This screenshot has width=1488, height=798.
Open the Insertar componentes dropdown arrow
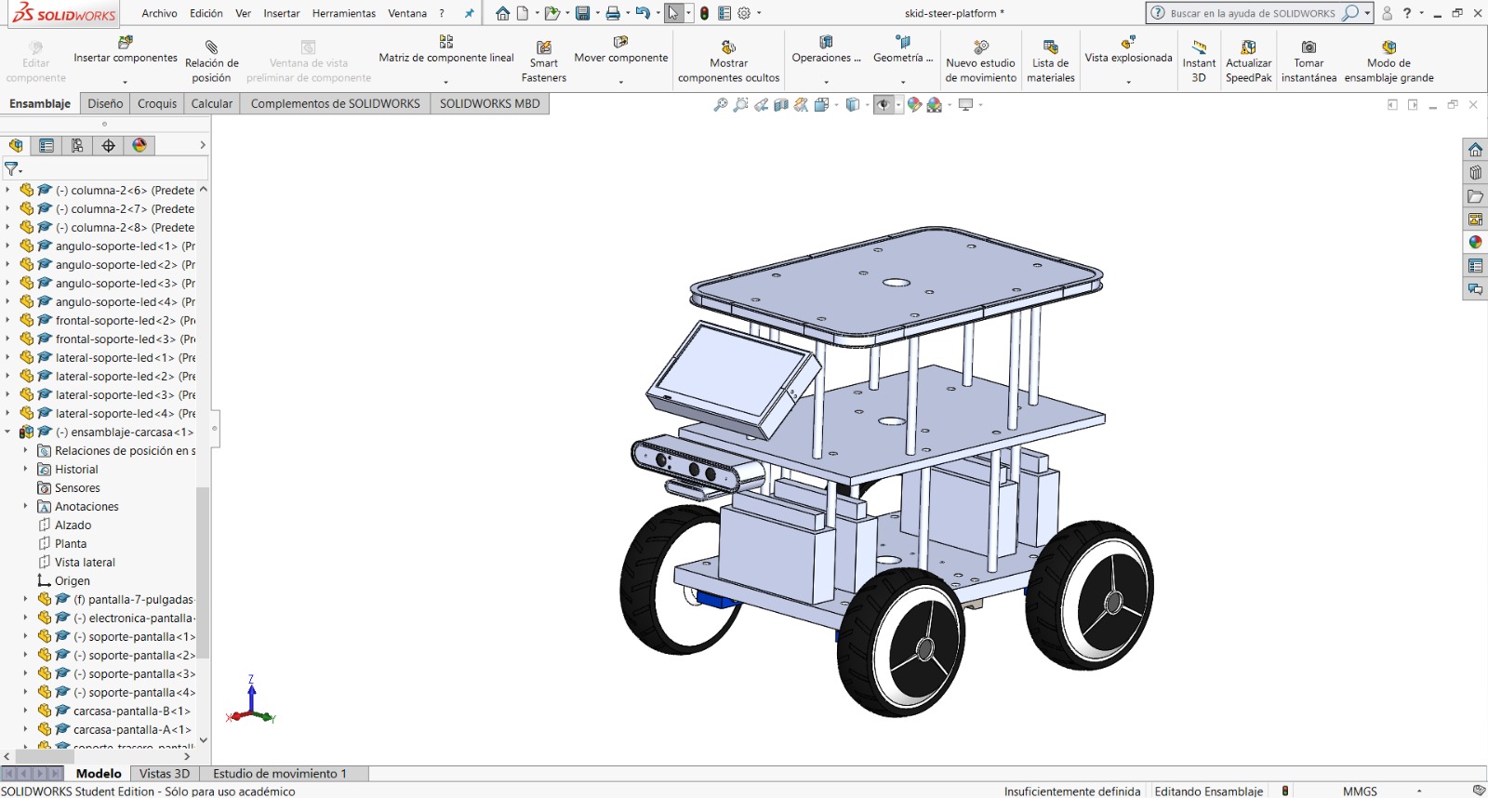(126, 82)
